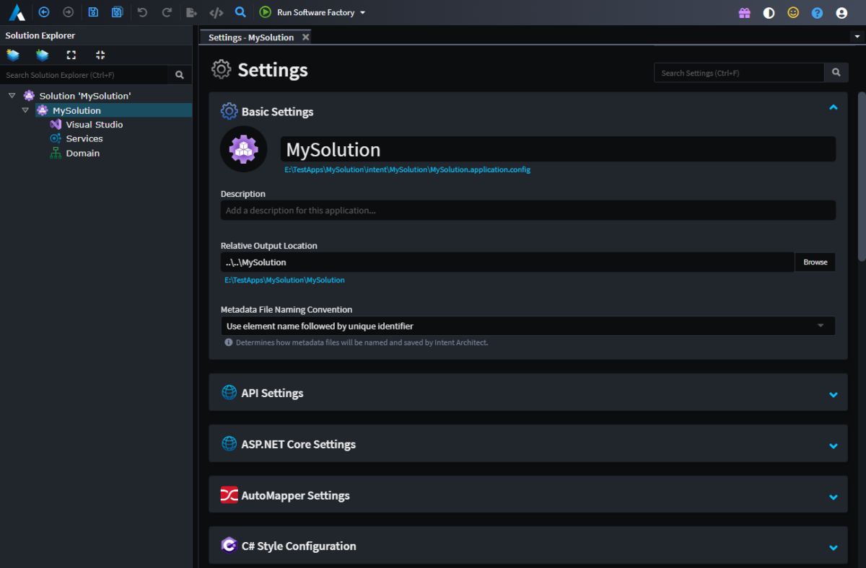This screenshot has width=866, height=568.
Task: Open Run Software Factory dropdown arrow
Action: coord(362,13)
